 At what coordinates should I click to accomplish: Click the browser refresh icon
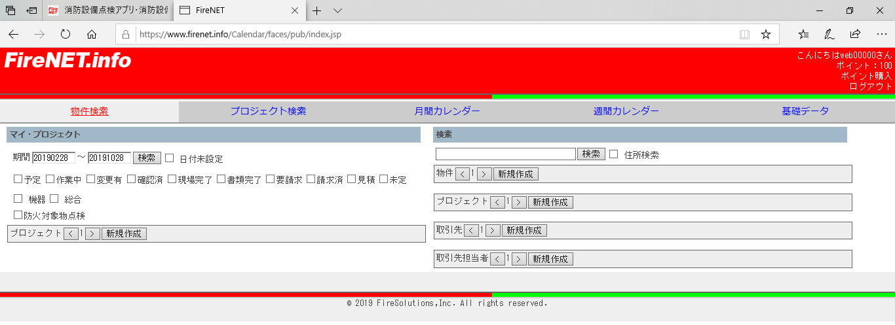coord(66,34)
